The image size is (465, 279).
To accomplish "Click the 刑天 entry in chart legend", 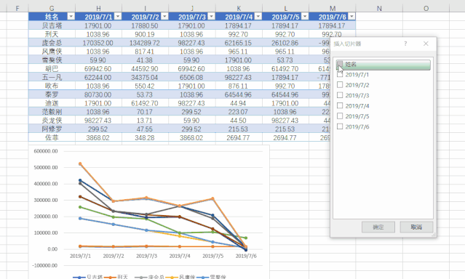I will [116, 277].
